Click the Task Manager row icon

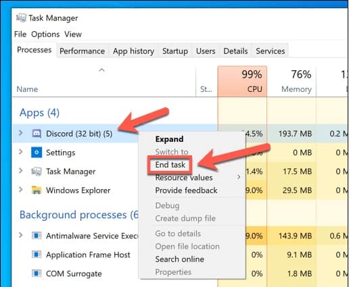click(37, 172)
